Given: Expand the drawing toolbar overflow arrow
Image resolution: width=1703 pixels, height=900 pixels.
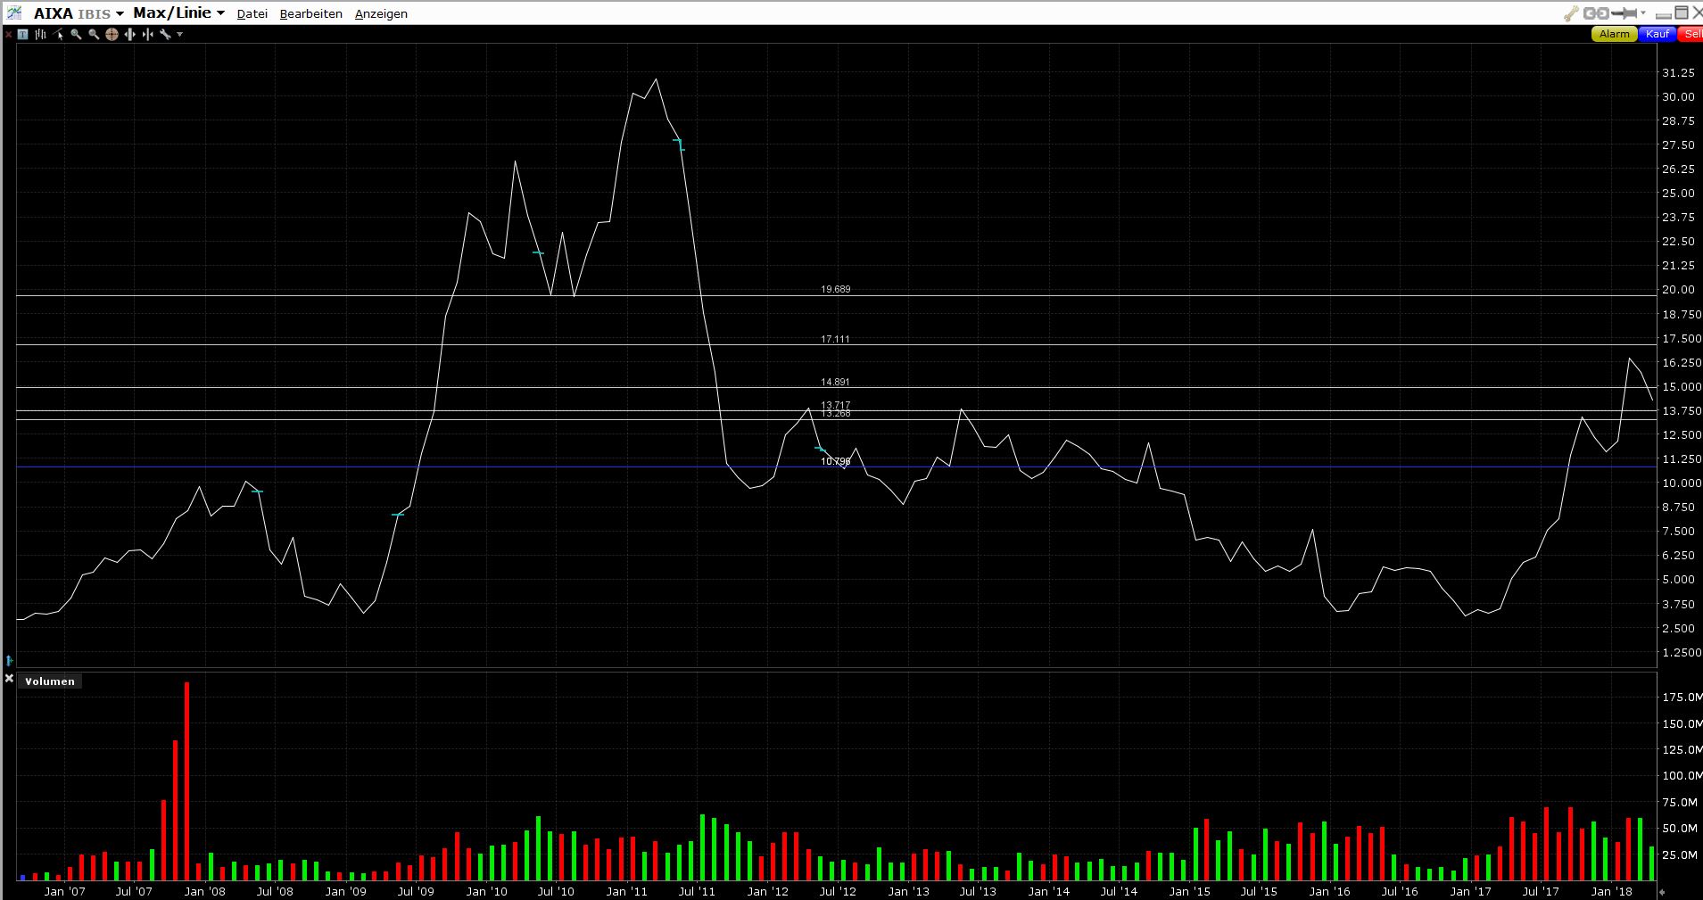Looking at the screenshot, I should point(179,35).
